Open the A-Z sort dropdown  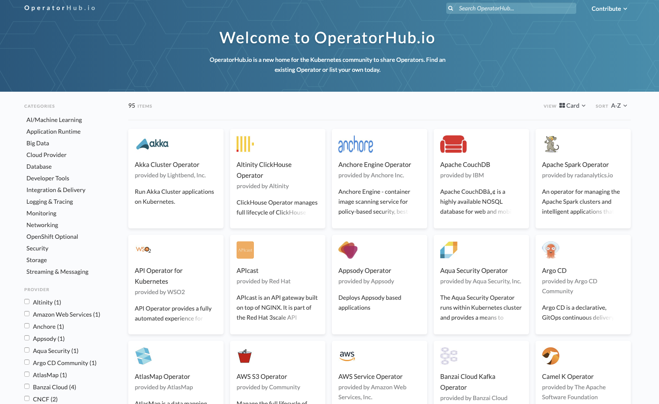click(619, 106)
